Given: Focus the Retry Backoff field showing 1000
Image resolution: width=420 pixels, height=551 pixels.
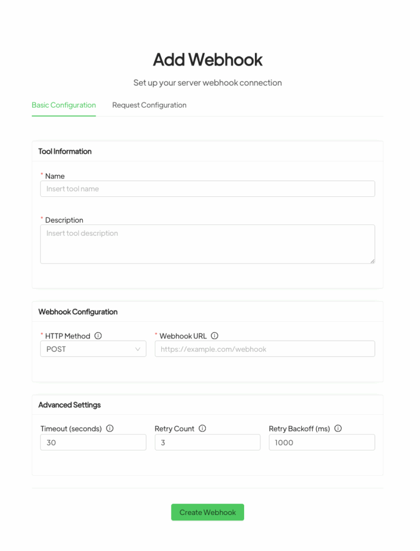Looking at the screenshot, I should 322,443.
